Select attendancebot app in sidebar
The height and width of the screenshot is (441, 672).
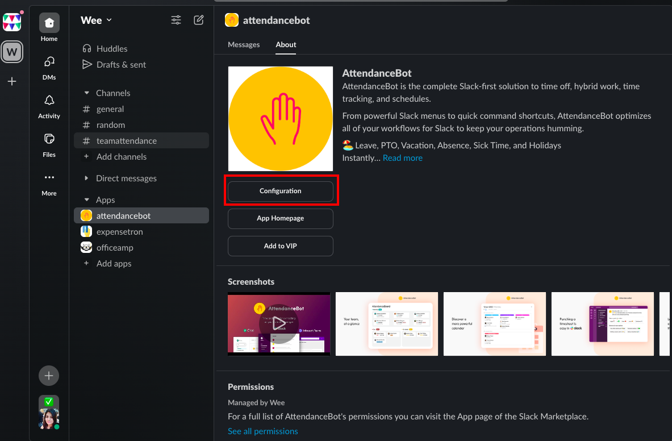point(141,215)
